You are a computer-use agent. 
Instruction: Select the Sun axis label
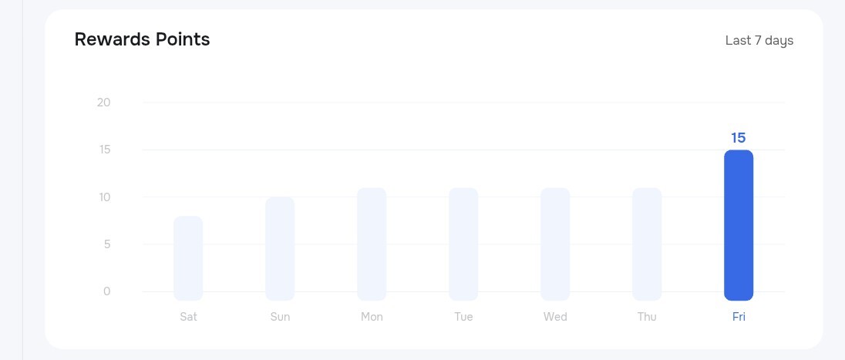pyautogui.click(x=280, y=317)
